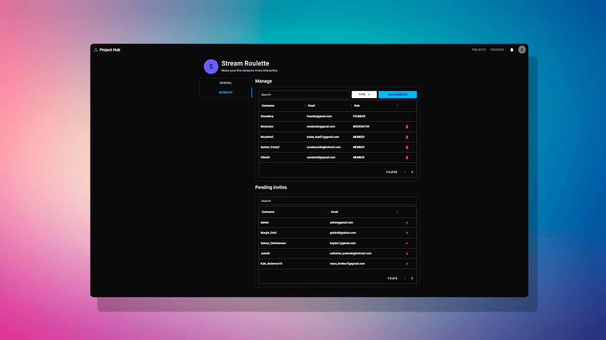Cancel the Admin pending invite
606x340 pixels.
click(407, 223)
